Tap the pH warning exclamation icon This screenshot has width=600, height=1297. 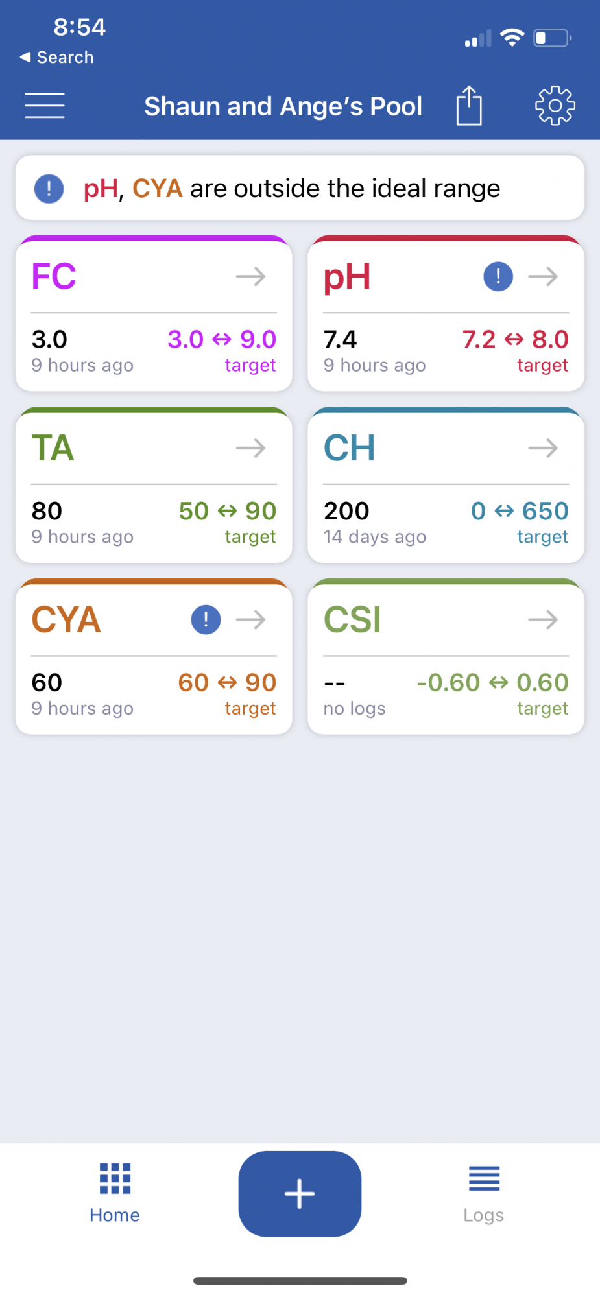click(498, 277)
